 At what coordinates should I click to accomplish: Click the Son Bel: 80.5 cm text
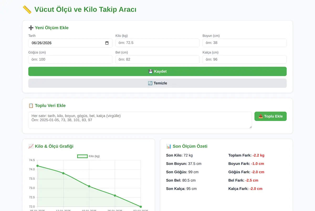[181, 180]
